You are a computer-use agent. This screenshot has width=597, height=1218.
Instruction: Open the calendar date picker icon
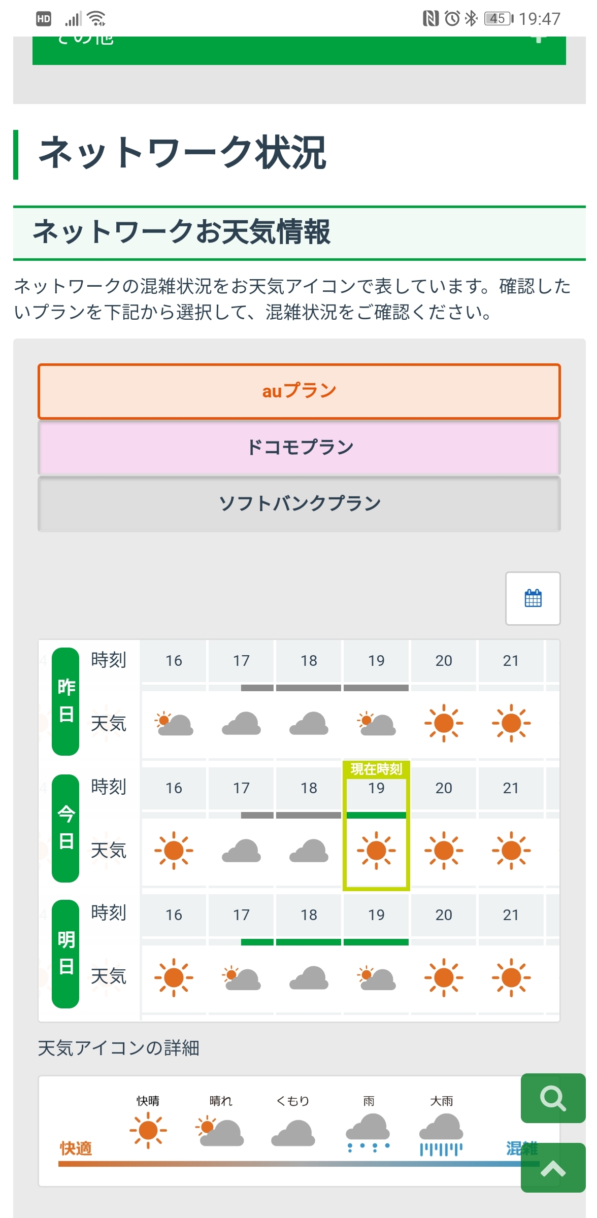pos(533,598)
